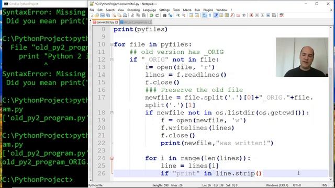Save current recorded macro icon
The image size is (335, 188).
point(274,15)
